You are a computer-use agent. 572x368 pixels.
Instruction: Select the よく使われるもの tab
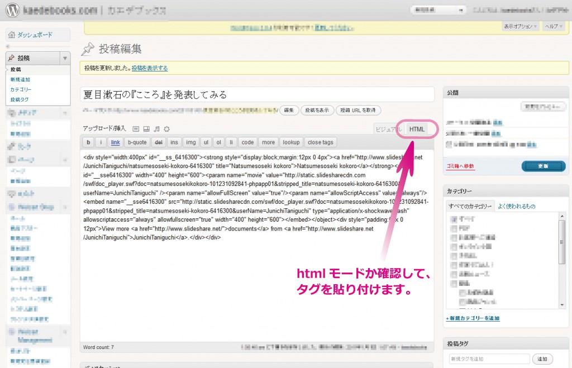(517, 207)
